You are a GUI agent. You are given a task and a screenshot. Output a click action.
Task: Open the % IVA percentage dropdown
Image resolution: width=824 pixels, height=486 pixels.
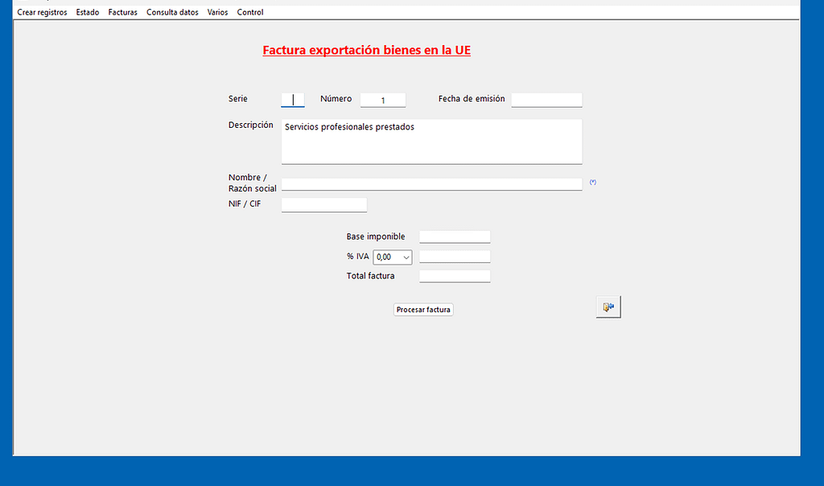pos(393,257)
